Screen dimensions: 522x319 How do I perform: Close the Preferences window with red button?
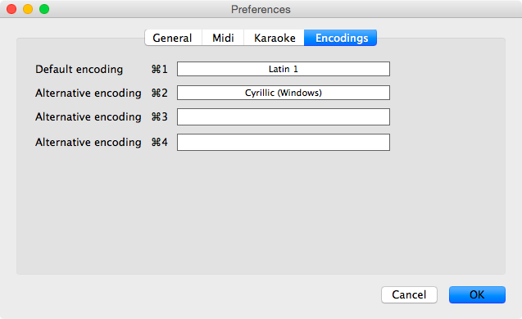pyautogui.click(x=11, y=9)
